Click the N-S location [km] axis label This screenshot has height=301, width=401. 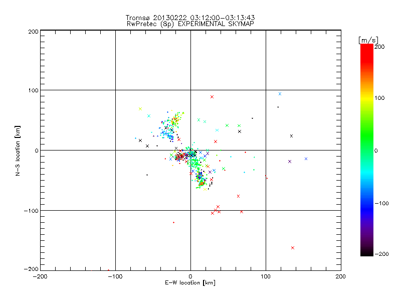tap(18, 150)
